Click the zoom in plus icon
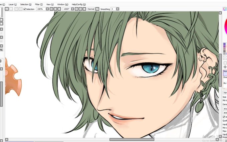 tap(55, 9)
